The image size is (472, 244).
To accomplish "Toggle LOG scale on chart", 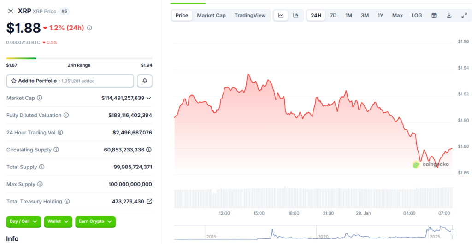I will pyautogui.click(x=416, y=15).
